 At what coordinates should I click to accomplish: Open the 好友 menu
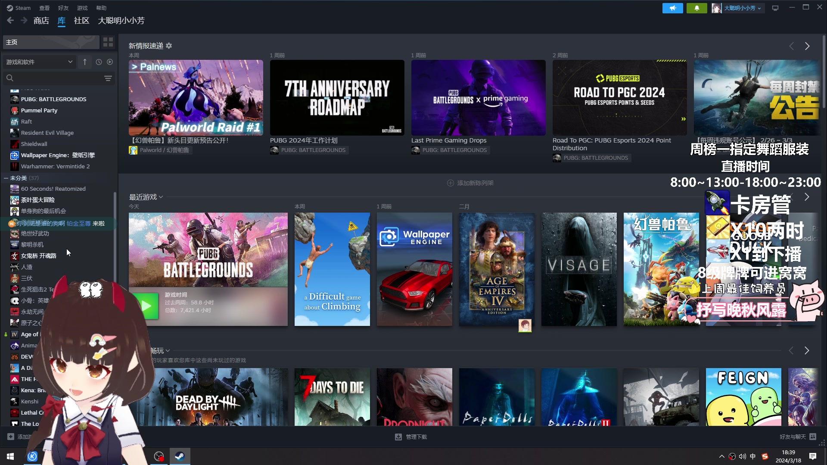coord(63,8)
